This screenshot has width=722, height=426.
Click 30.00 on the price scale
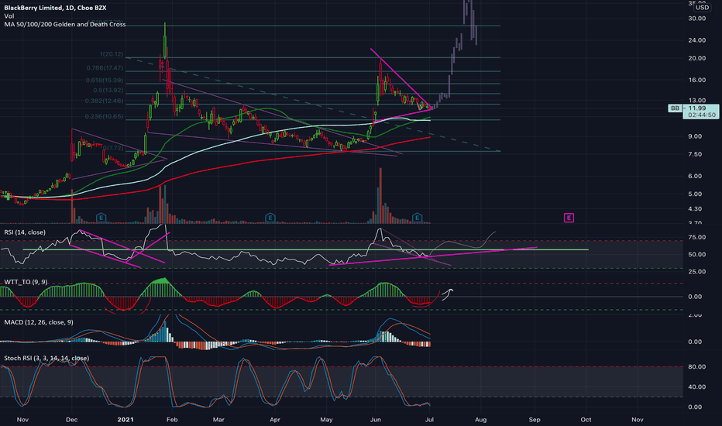tap(696, 19)
